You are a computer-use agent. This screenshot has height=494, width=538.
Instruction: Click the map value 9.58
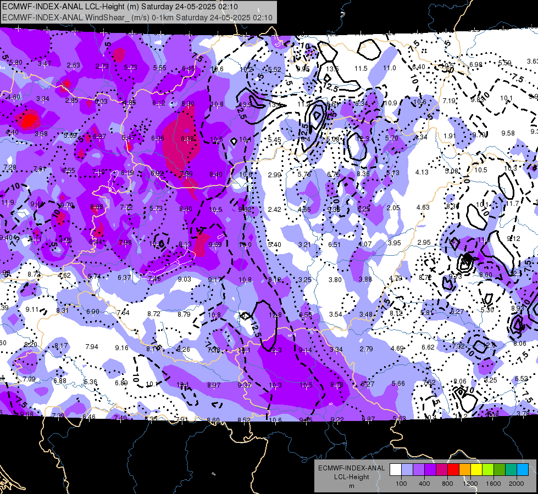[508, 133]
